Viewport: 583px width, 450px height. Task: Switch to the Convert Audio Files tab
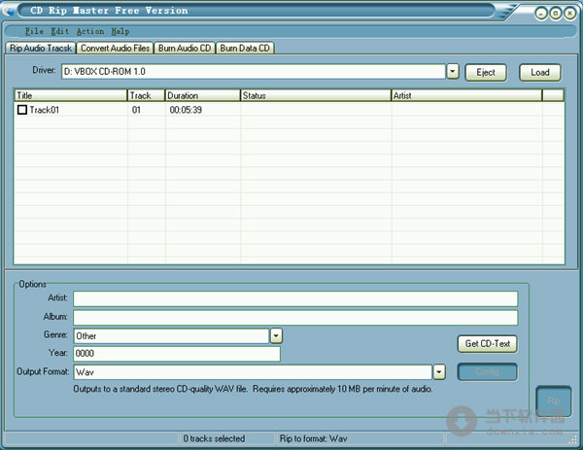(116, 48)
